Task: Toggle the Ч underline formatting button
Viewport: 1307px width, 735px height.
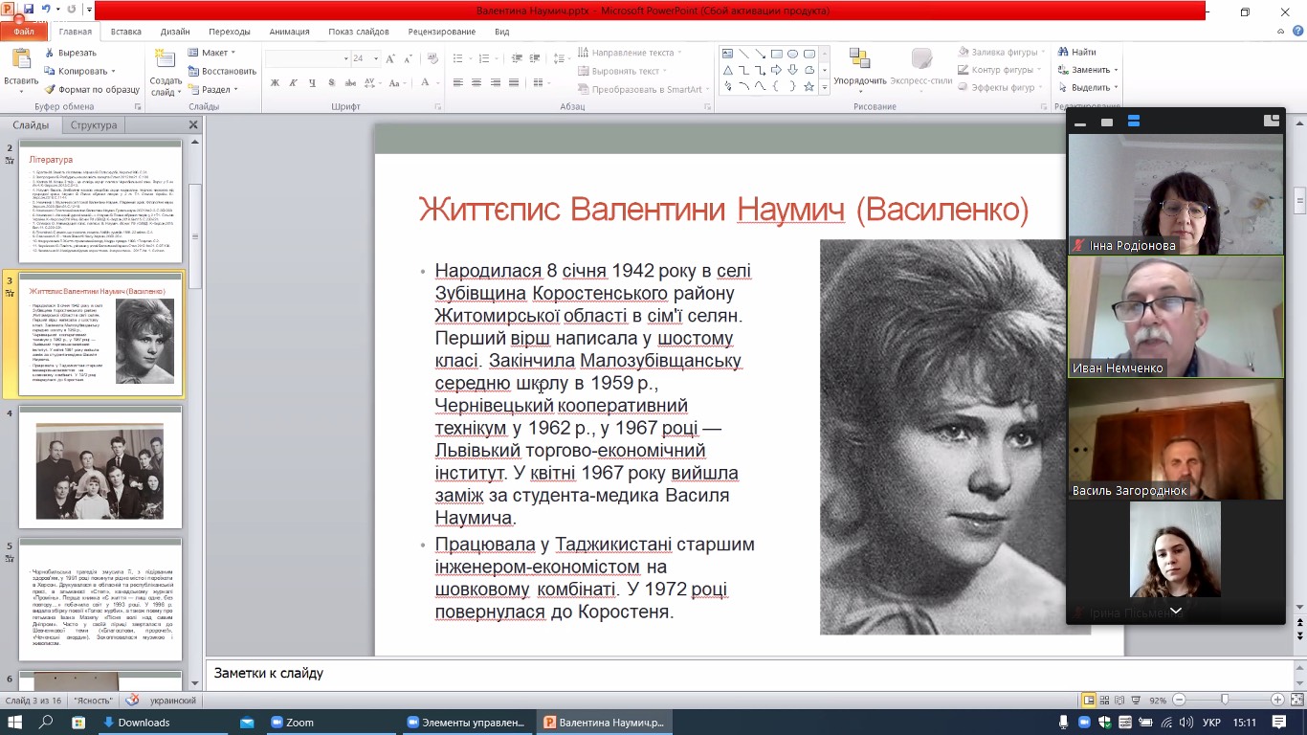Action: (312, 83)
